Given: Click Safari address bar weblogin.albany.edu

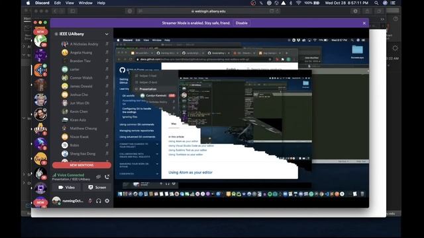Looking at the screenshot, I should (208, 11).
